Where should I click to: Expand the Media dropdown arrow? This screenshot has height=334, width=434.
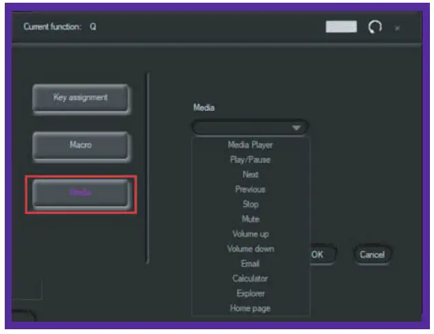coord(296,127)
